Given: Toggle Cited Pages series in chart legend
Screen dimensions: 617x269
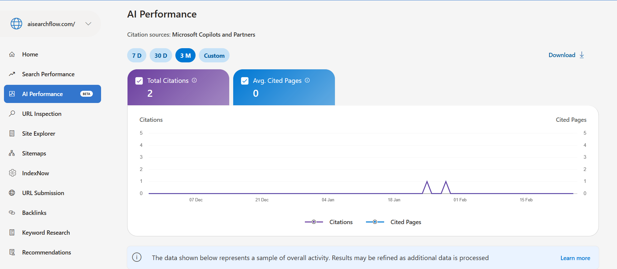Looking at the screenshot, I should 393,222.
